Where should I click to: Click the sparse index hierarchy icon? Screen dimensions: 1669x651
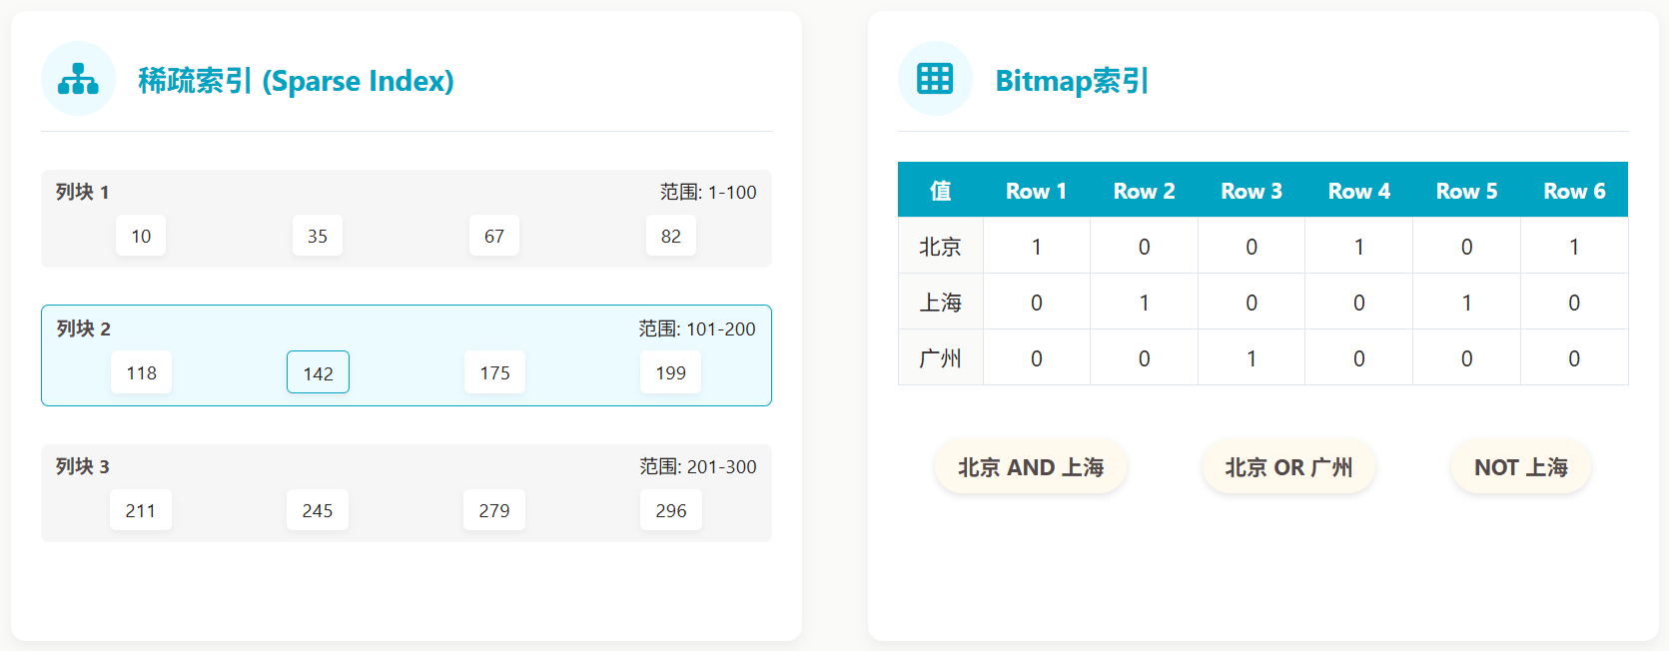[x=78, y=79]
